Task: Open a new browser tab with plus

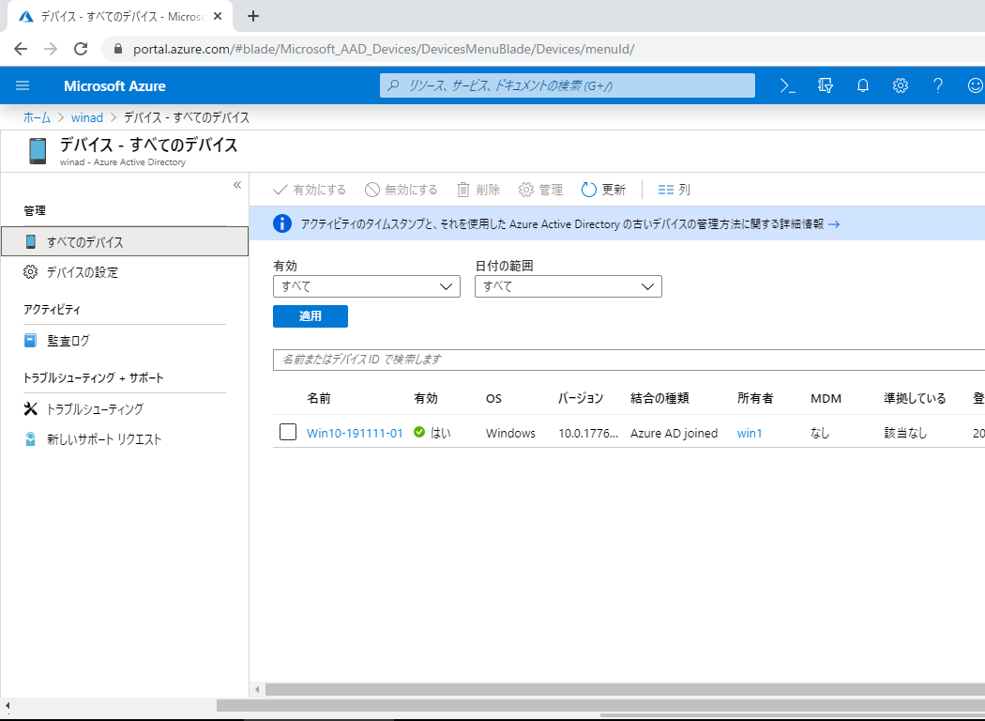Action: (x=253, y=16)
